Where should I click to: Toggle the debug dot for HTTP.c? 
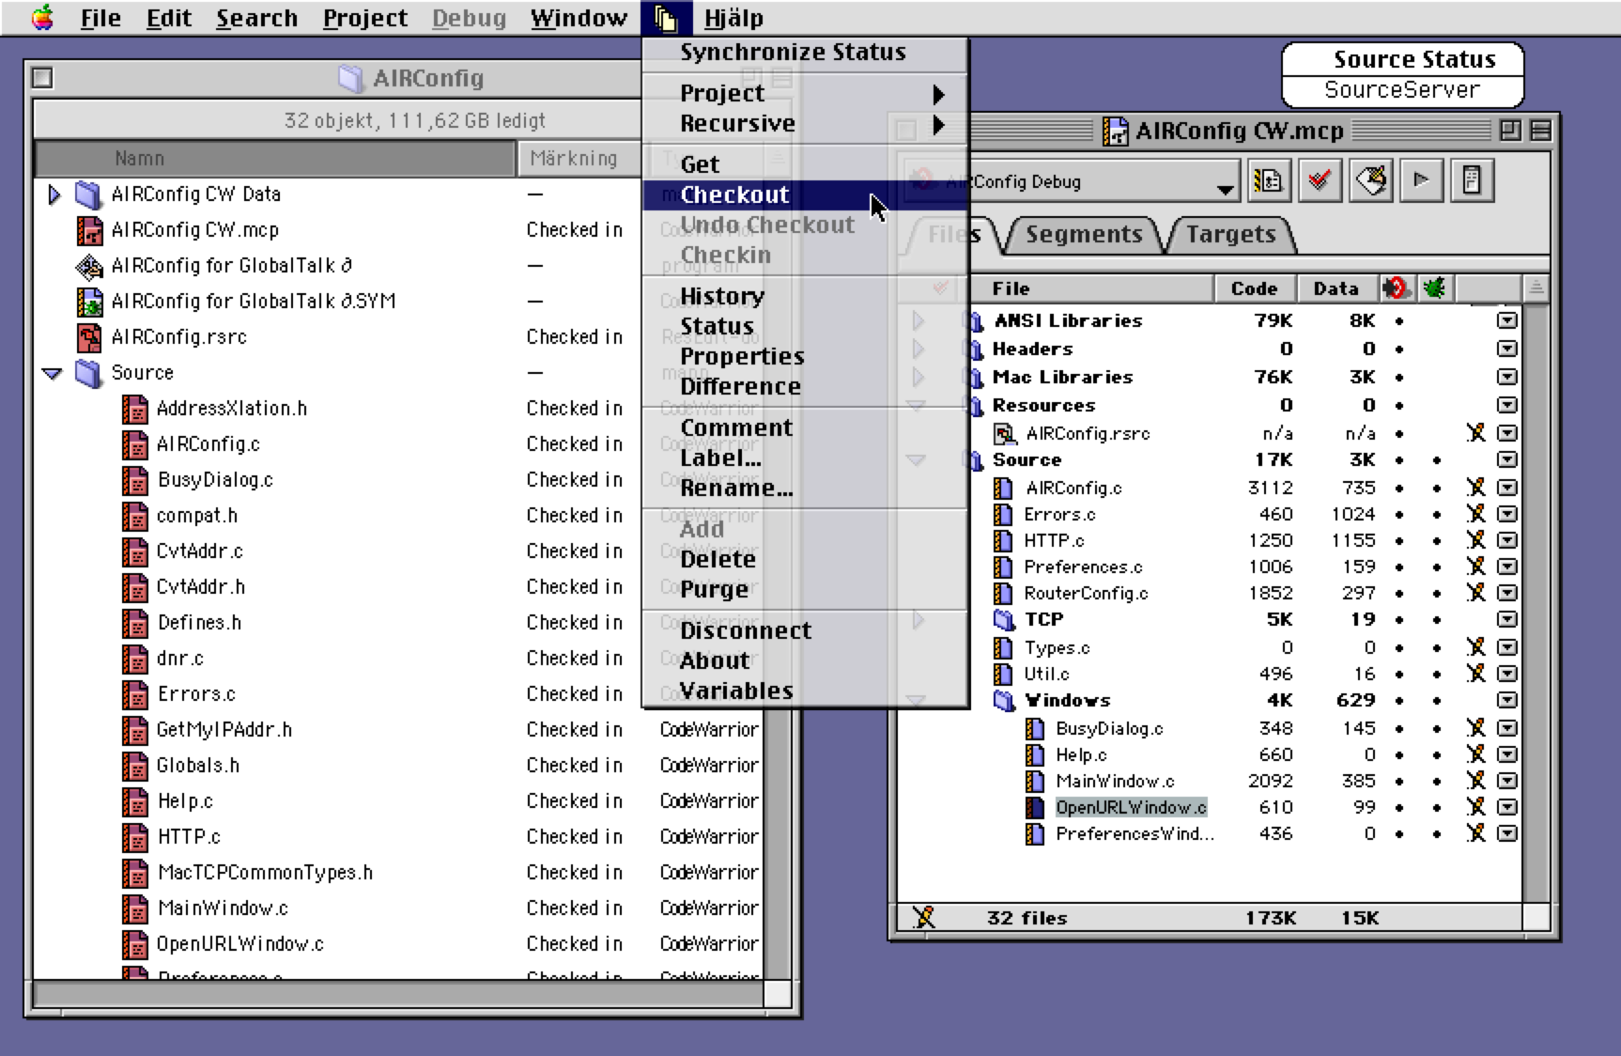(x=1437, y=541)
